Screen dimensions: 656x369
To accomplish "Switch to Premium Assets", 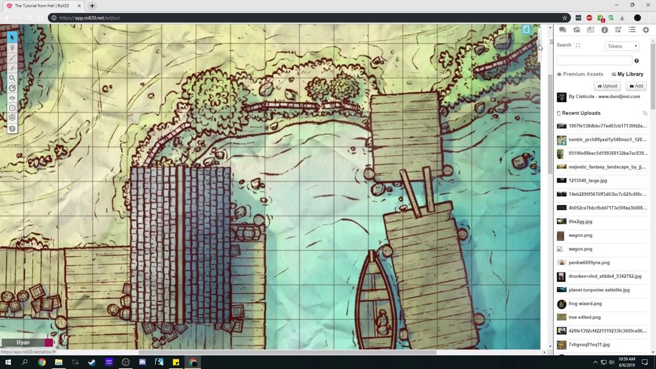I will (x=580, y=74).
